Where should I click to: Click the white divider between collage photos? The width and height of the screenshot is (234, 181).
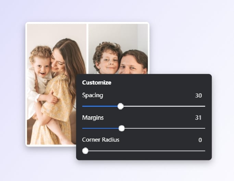tap(87, 48)
